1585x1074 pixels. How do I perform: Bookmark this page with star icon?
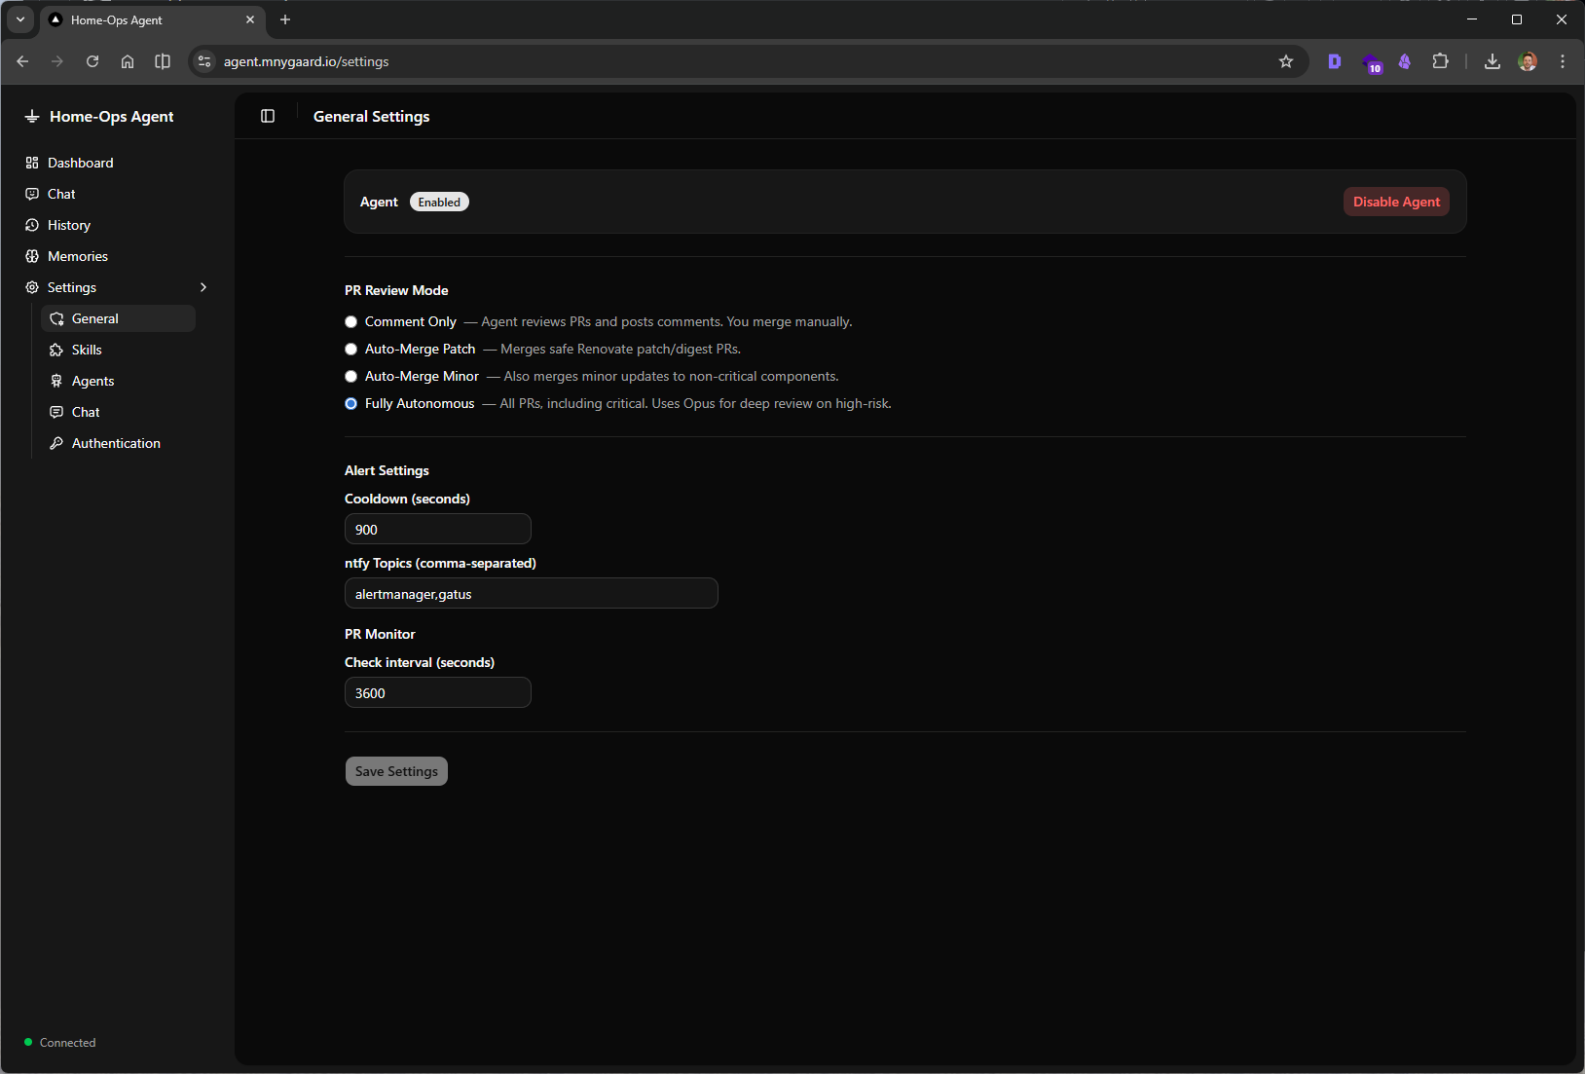pyautogui.click(x=1286, y=61)
